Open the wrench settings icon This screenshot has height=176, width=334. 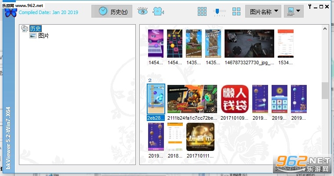[310, 7]
